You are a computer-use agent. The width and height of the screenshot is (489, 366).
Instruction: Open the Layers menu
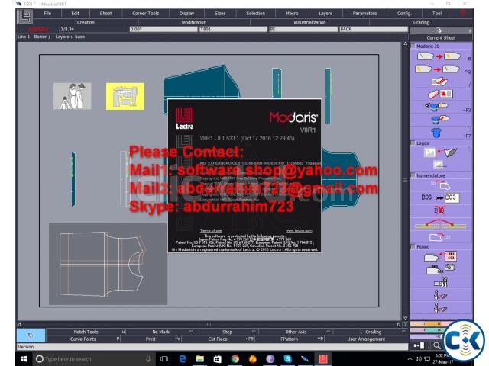click(x=325, y=14)
